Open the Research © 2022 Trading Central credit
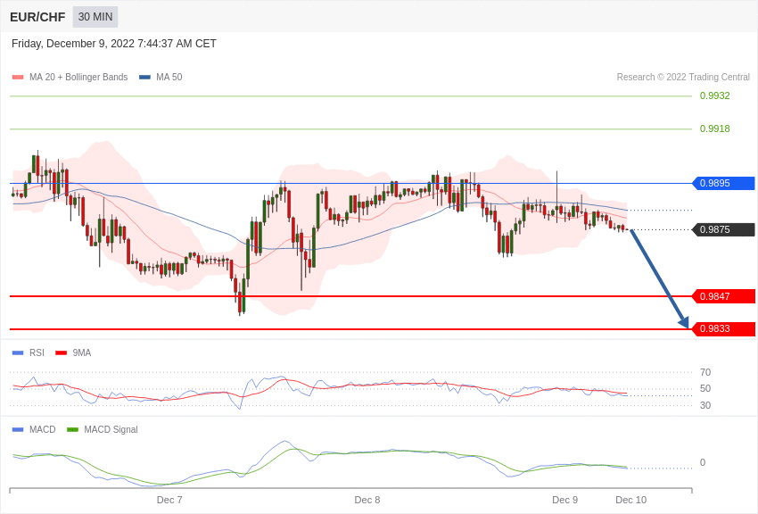 683,77
